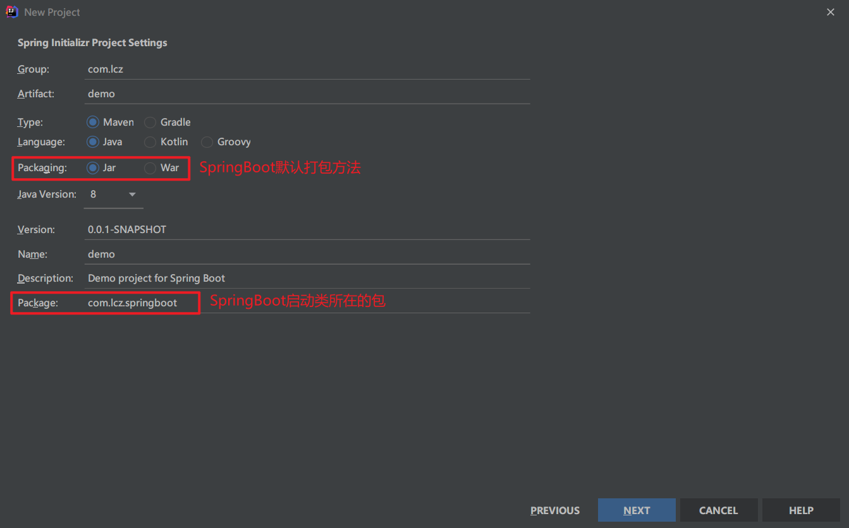Go back with the PREVIOUS button

tap(555, 510)
